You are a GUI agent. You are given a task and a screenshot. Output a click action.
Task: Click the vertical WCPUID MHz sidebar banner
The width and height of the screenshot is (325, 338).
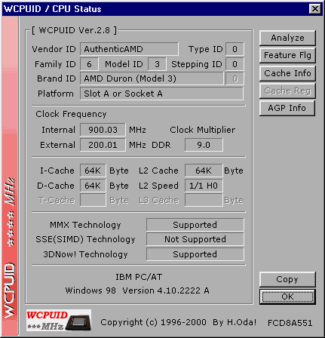10,176
